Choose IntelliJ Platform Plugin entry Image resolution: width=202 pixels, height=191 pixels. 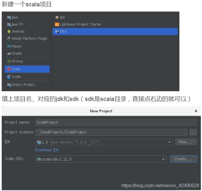click(27, 39)
